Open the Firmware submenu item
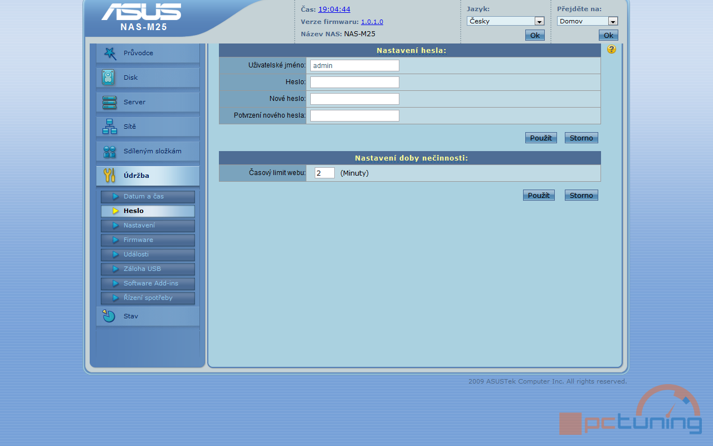This screenshot has width=713, height=446. (x=148, y=240)
